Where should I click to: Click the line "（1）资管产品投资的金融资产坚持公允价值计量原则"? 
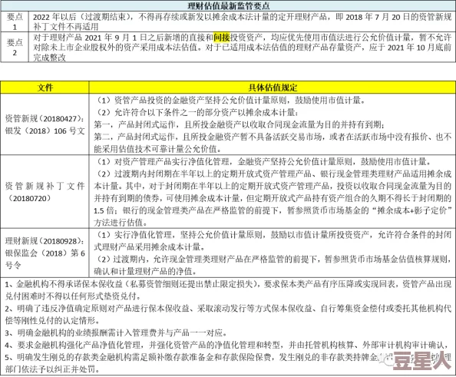pyautogui.click(x=230, y=101)
